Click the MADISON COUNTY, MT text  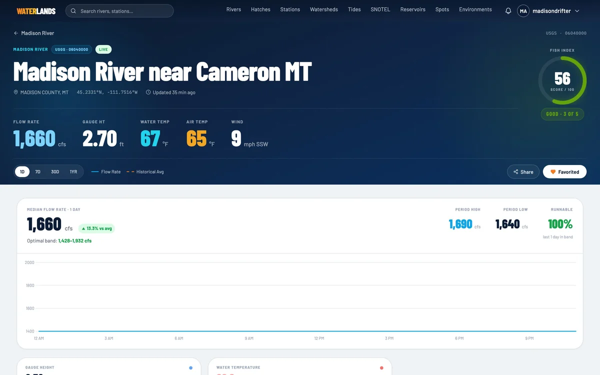point(44,92)
